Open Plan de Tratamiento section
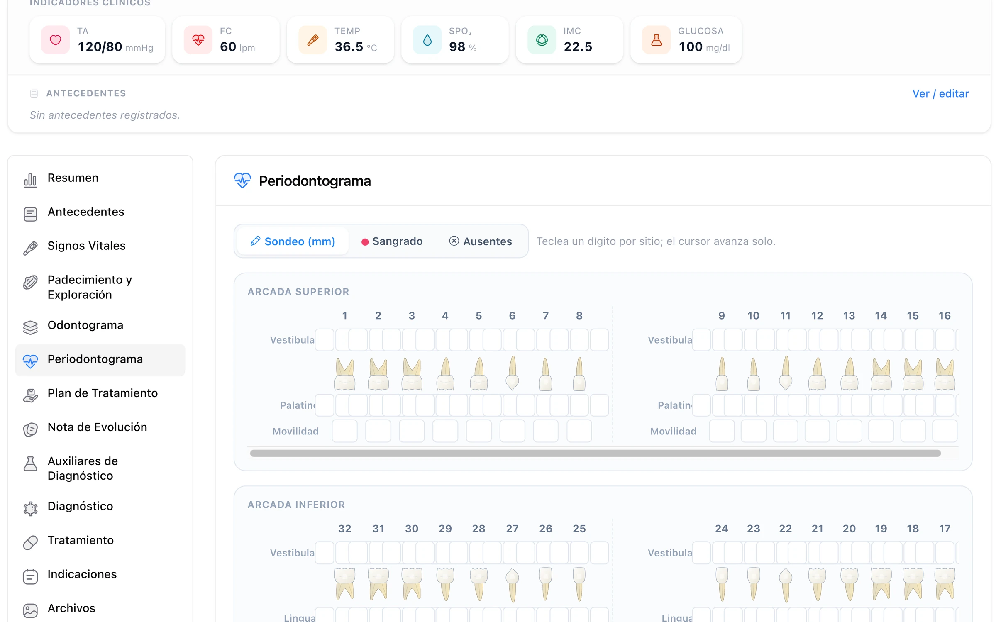The height and width of the screenshot is (622, 996). pyautogui.click(x=100, y=394)
